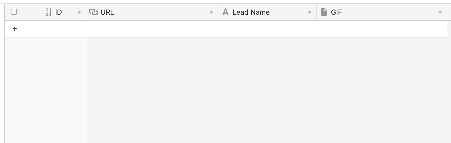
Task: Click the empty new-row cell under URL
Action: (x=152, y=29)
